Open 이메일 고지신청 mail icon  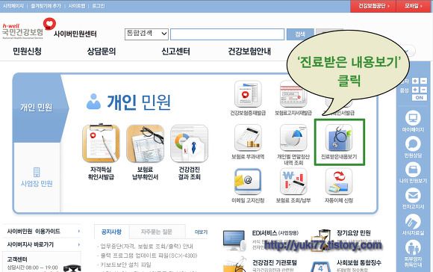pyautogui.click(x=248, y=182)
